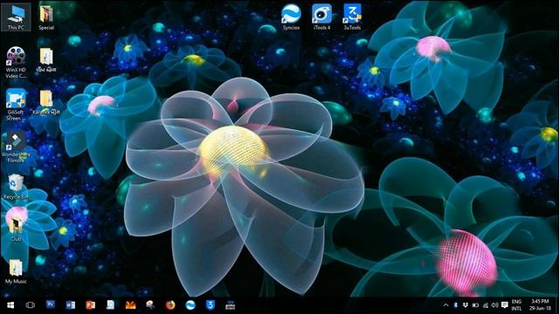Click the safely remove hardware tray icon
Viewport: 559px width, 314px height.
(x=466, y=305)
